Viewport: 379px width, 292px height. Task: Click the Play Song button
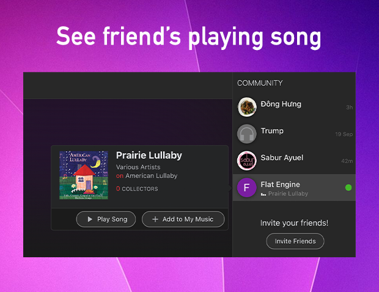(106, 219)
